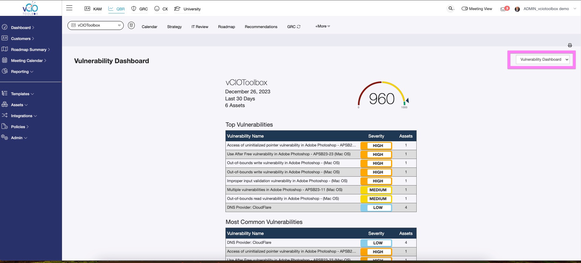Click the Dashboard sidebar gauge icon

5,27
